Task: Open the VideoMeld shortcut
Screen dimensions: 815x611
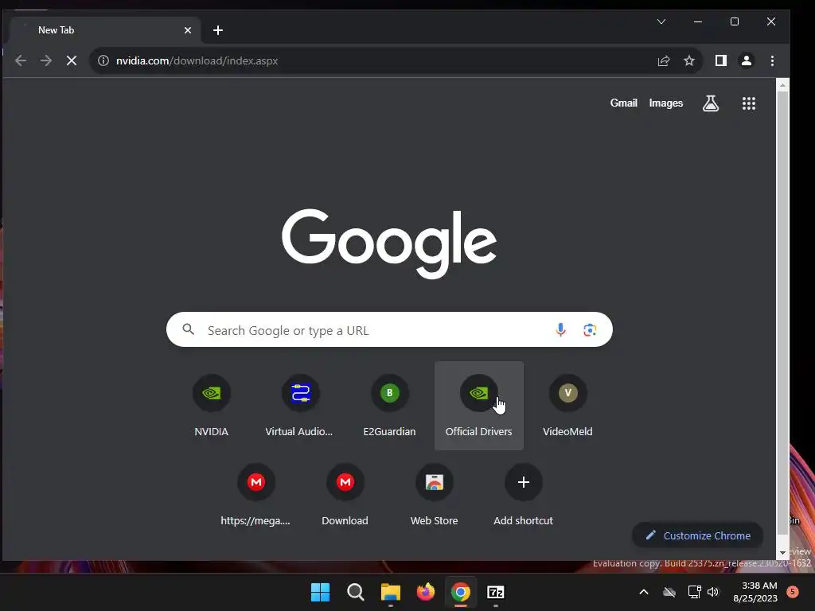Action: point(567,406)
